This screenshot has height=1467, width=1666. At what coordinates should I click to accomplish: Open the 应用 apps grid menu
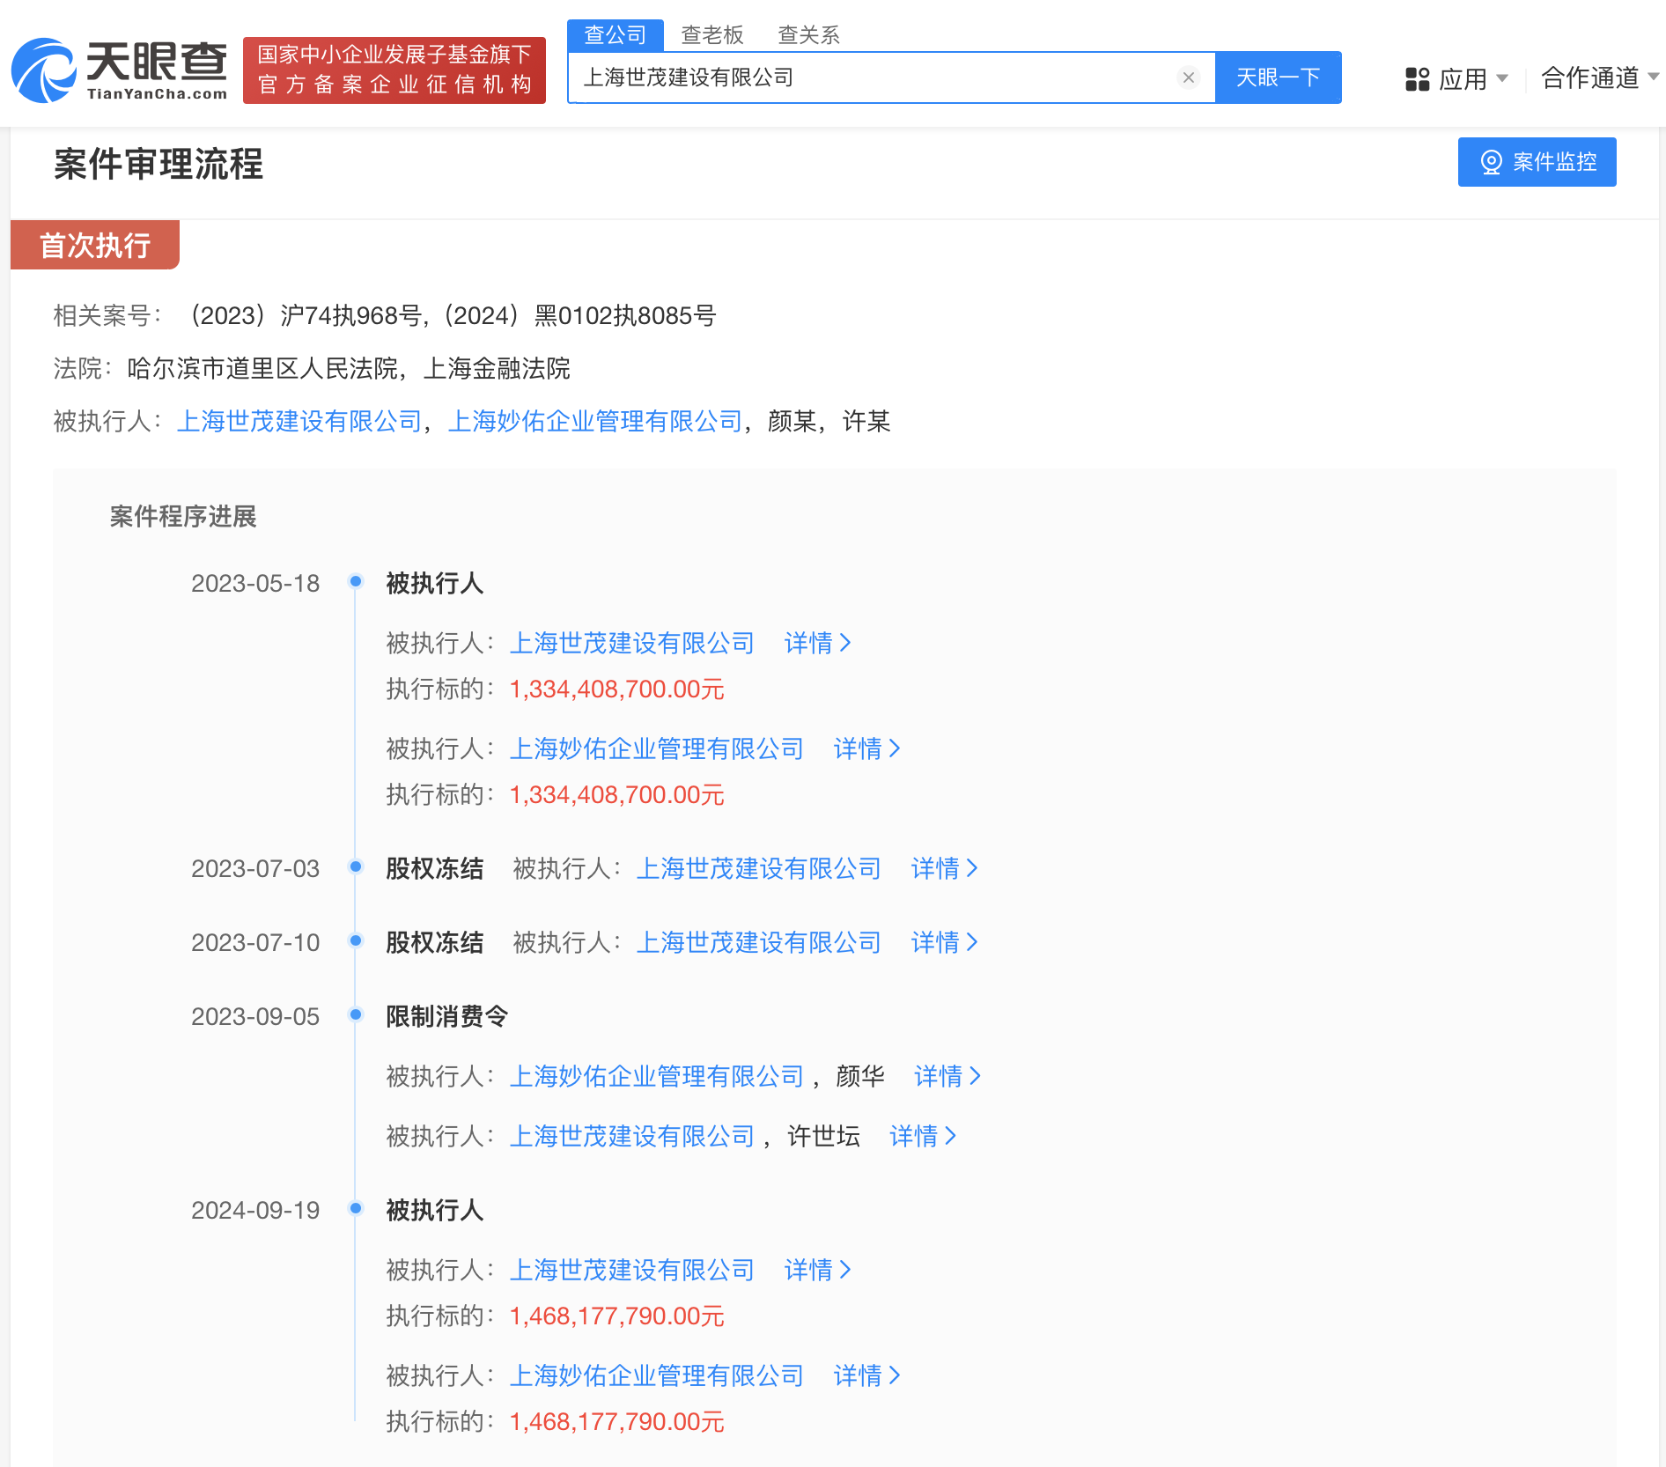pos(1456,79)
